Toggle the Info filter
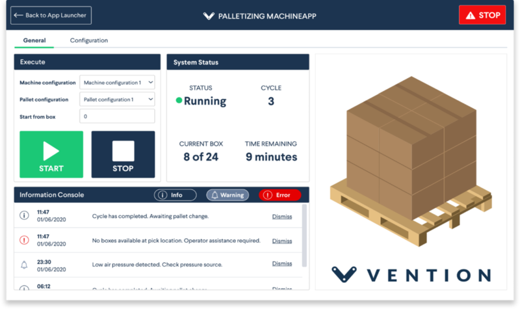 (x=175, y=195)
